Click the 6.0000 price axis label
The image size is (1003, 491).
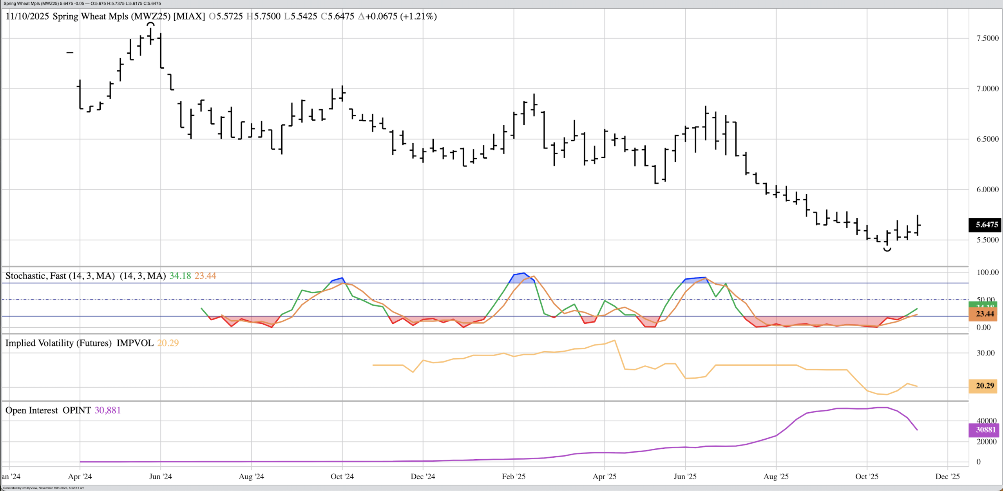[x=987, y=190]
